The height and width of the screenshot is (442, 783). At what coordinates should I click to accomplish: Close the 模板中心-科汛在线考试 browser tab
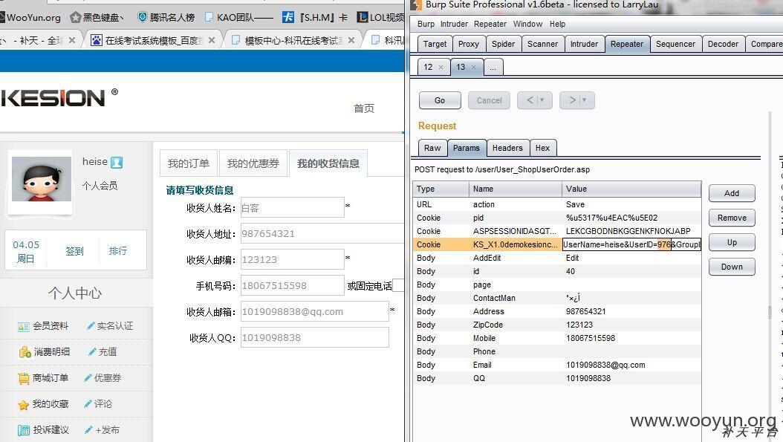[351, 40]
